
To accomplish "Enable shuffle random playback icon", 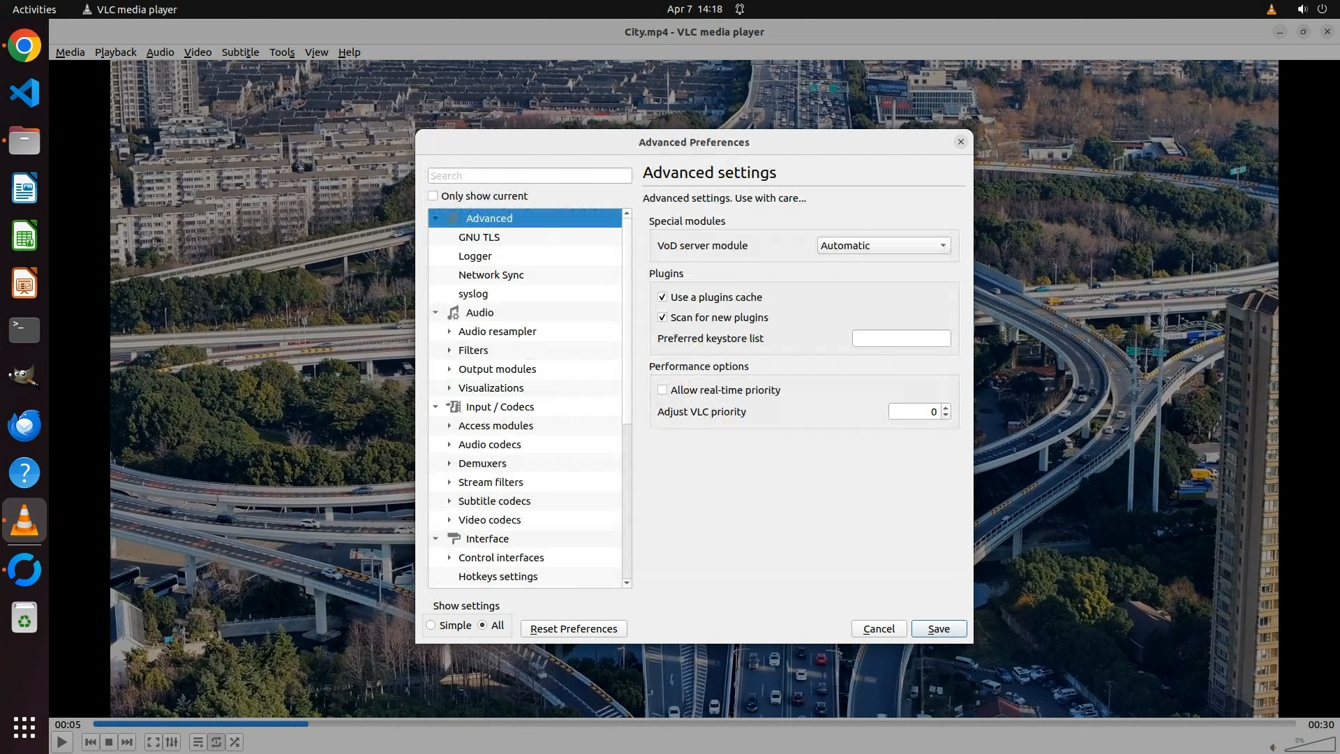I will tap(235, 742).
